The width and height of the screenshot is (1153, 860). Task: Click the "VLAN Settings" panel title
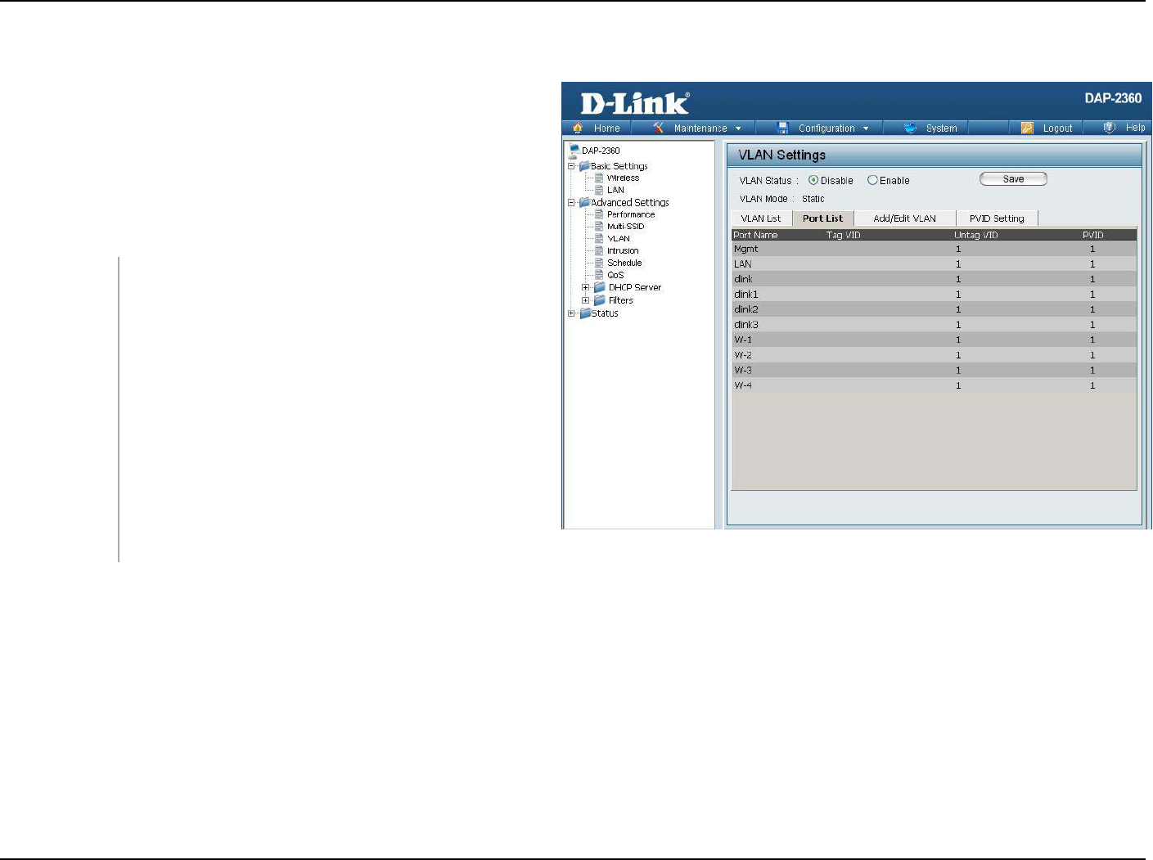(782, 155)
